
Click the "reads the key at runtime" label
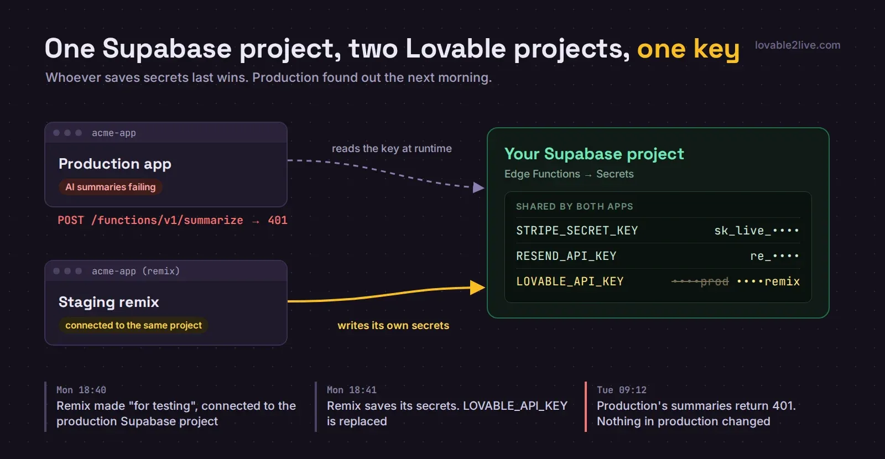point(392,148)
